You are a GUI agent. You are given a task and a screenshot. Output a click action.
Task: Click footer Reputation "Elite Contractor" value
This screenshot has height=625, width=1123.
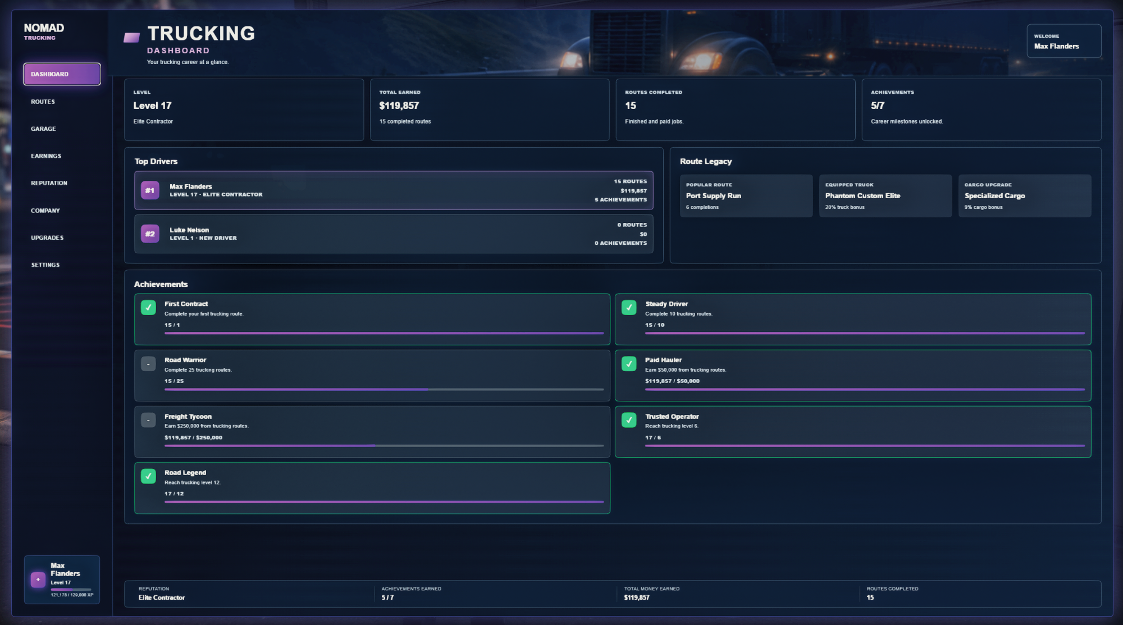pos(162,597)
